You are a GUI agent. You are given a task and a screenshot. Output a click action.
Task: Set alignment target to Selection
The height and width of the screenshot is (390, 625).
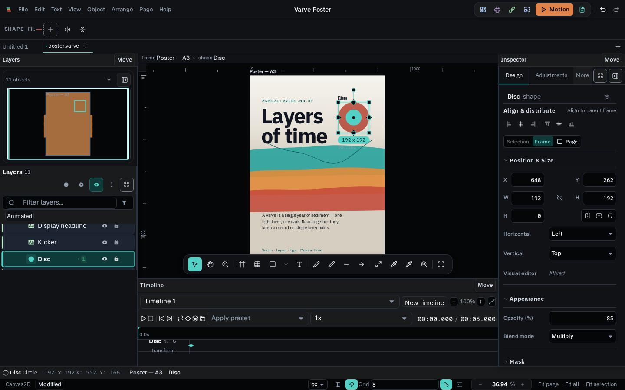point(518,142)
